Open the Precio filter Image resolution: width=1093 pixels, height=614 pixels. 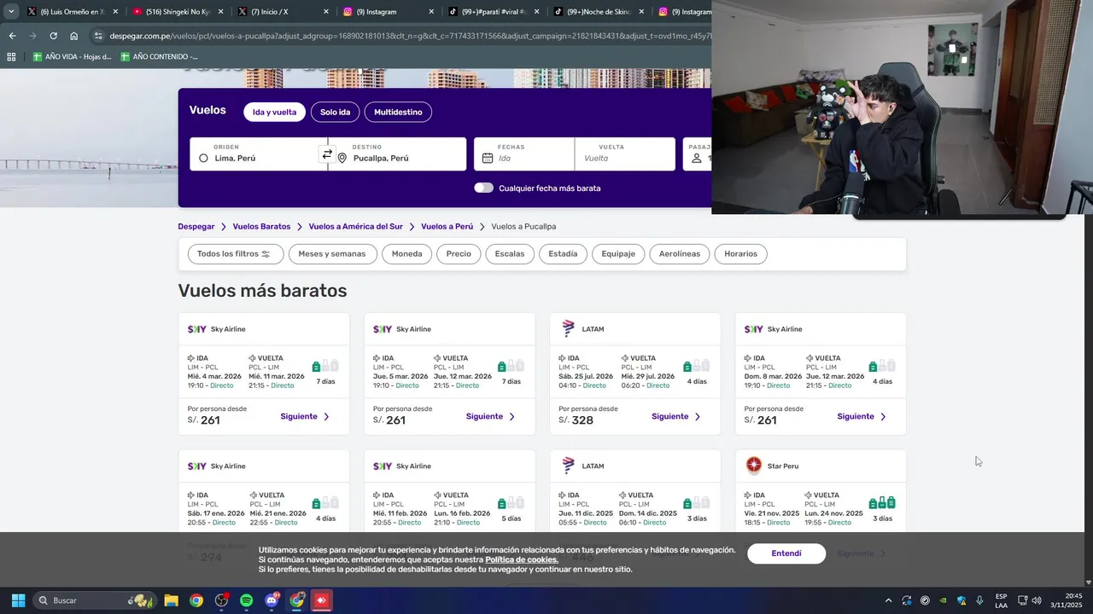[459, 254]
